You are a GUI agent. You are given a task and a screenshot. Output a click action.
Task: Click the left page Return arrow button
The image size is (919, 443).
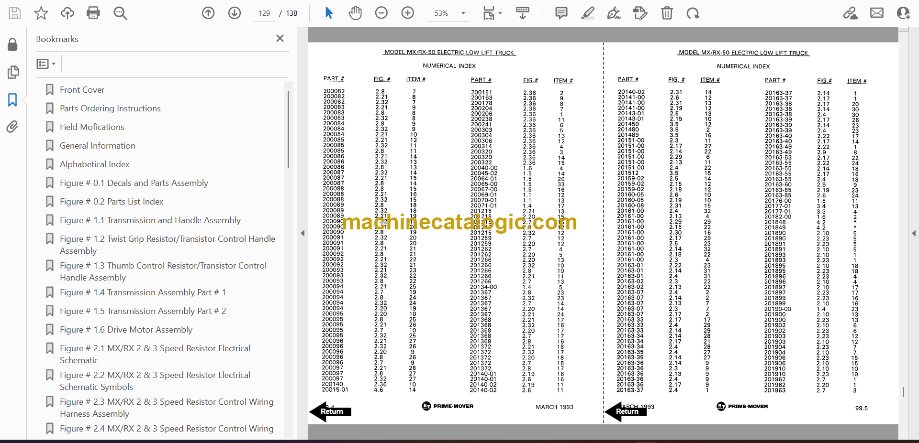click(330, 411)
